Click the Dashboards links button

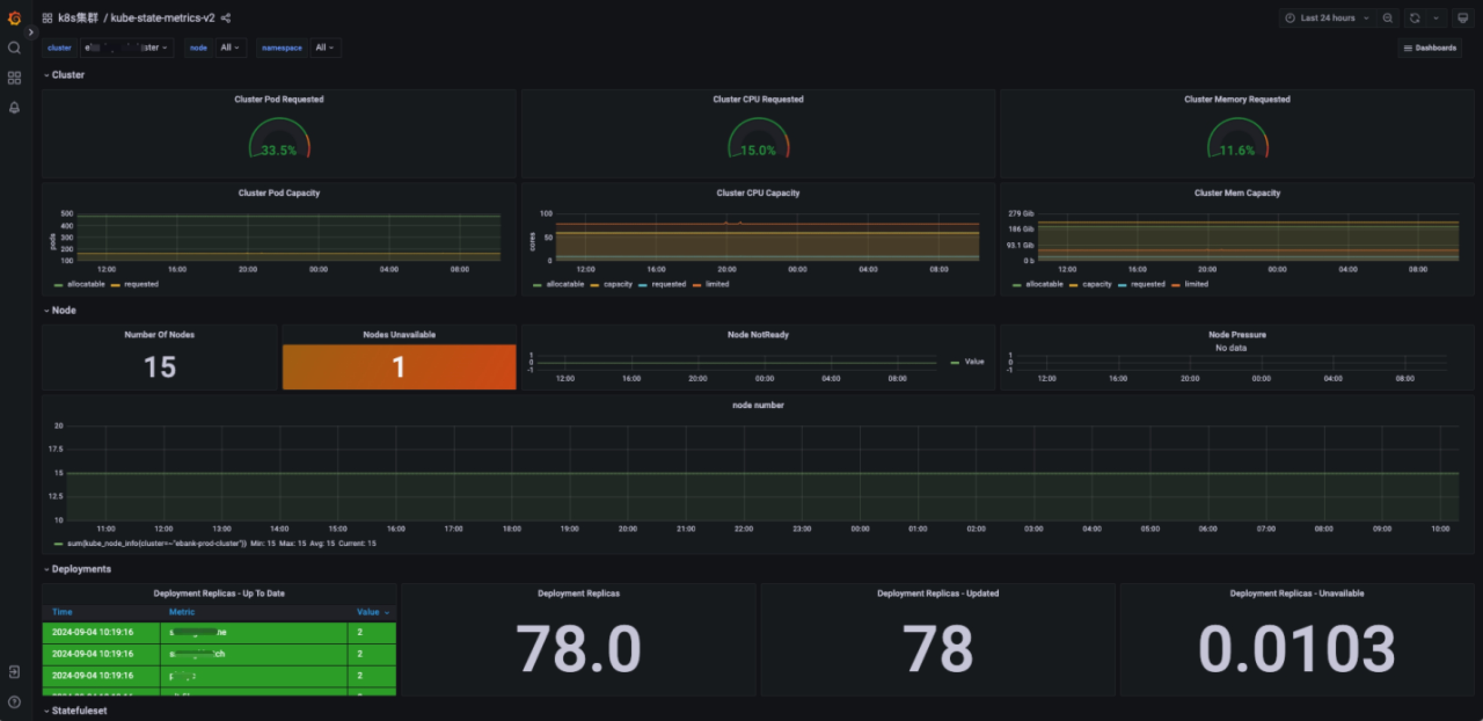pyautogui.click(x=1430, y=48)
